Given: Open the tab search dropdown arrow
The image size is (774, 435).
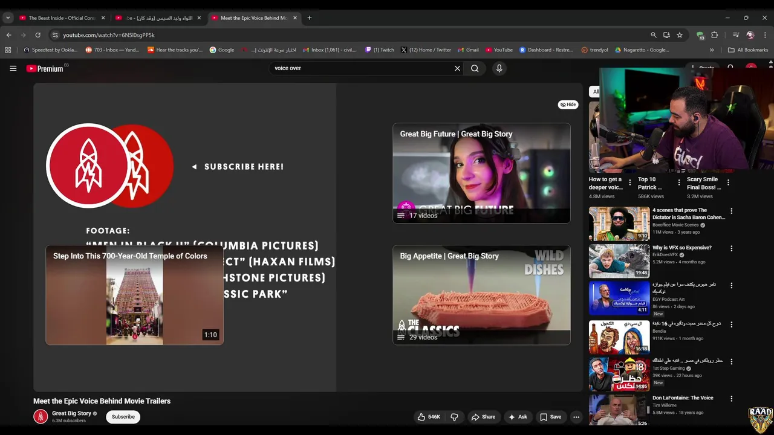Looking at the screenshot, I should point(8,18).
